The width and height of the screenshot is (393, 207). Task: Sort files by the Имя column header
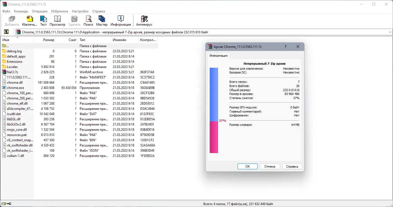[x=17, y=40]
